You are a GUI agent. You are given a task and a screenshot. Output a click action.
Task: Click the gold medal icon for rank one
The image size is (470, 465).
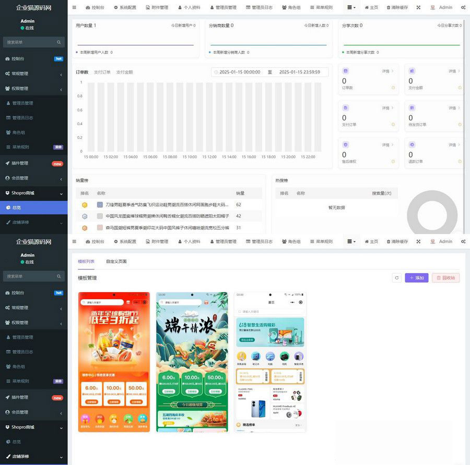85,205
